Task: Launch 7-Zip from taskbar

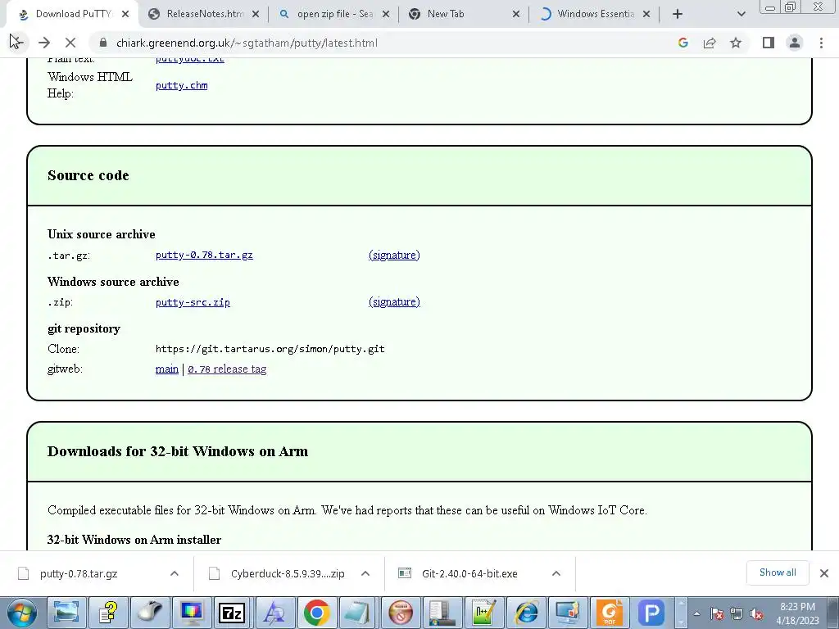Action: (x=233, y=613)
